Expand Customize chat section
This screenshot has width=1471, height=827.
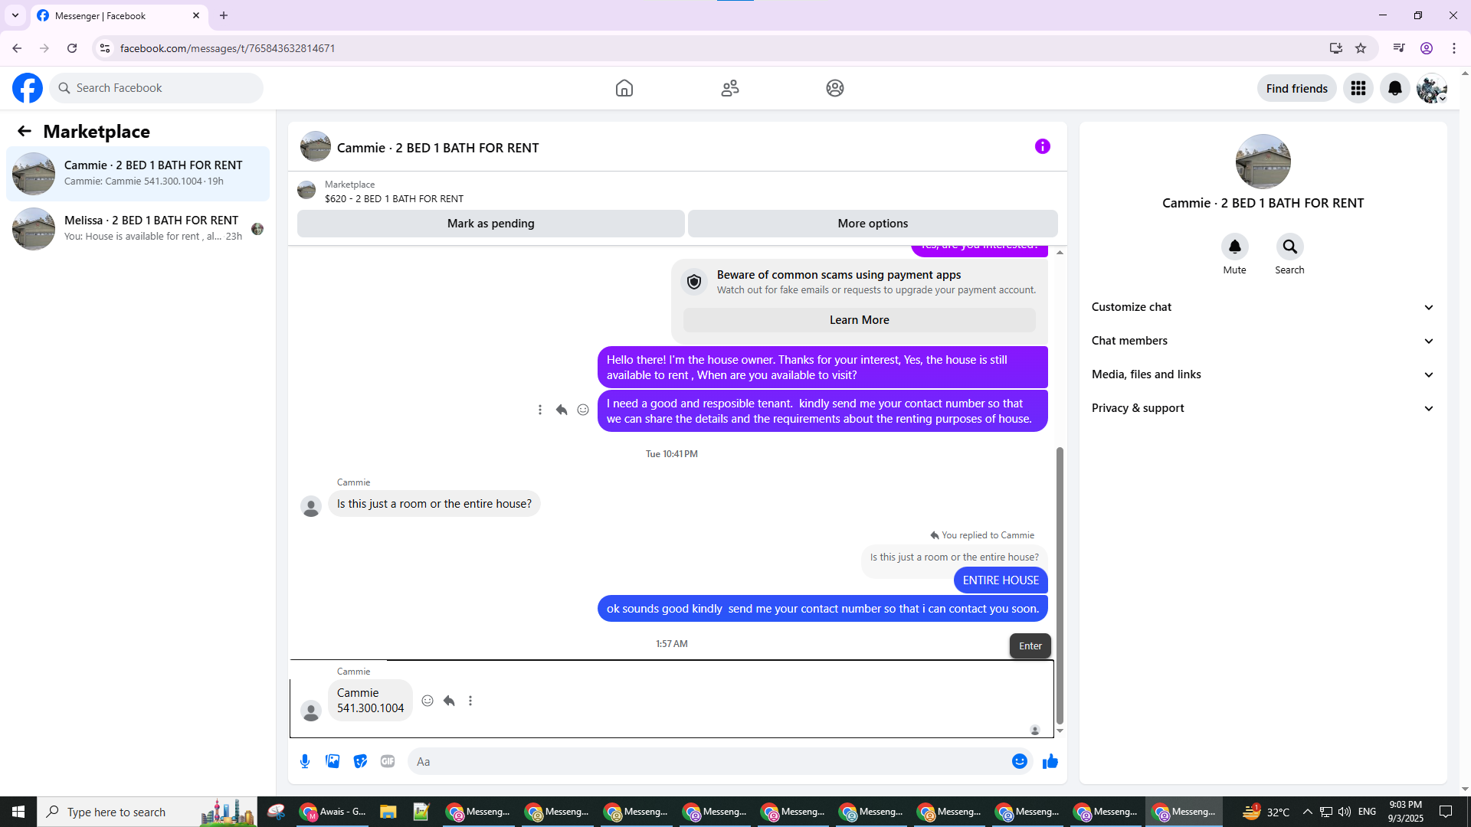coord(1263,307)
